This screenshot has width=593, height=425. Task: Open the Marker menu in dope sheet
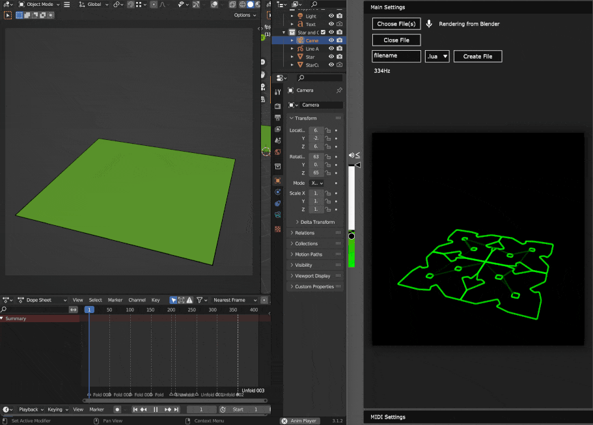click(x=115, y=300)
